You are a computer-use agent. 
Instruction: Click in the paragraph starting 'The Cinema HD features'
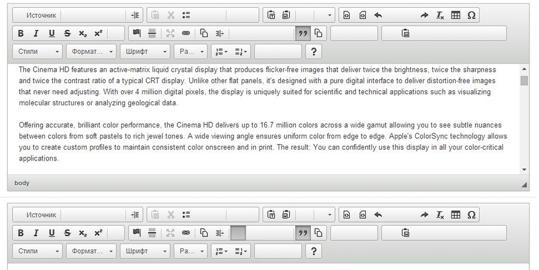pyautogui.click(x=259, y=86)
